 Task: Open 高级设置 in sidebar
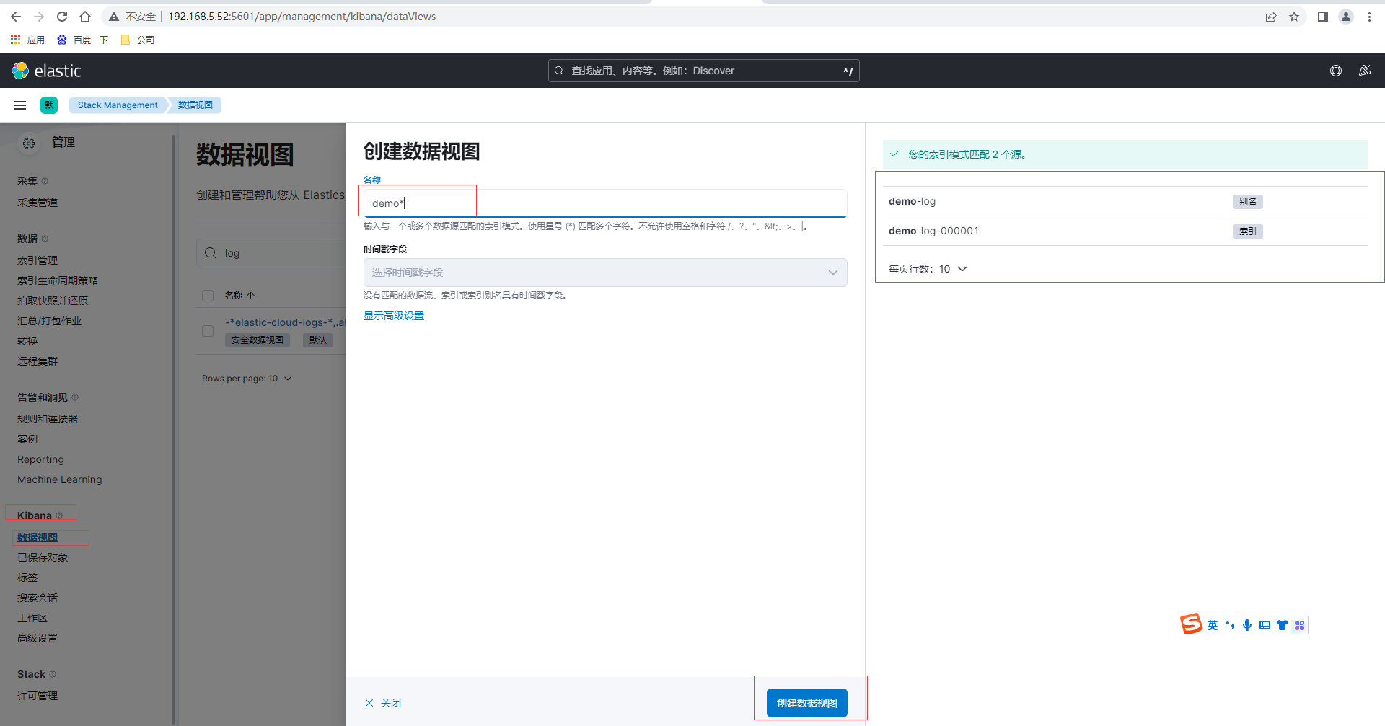click(38, 638)
